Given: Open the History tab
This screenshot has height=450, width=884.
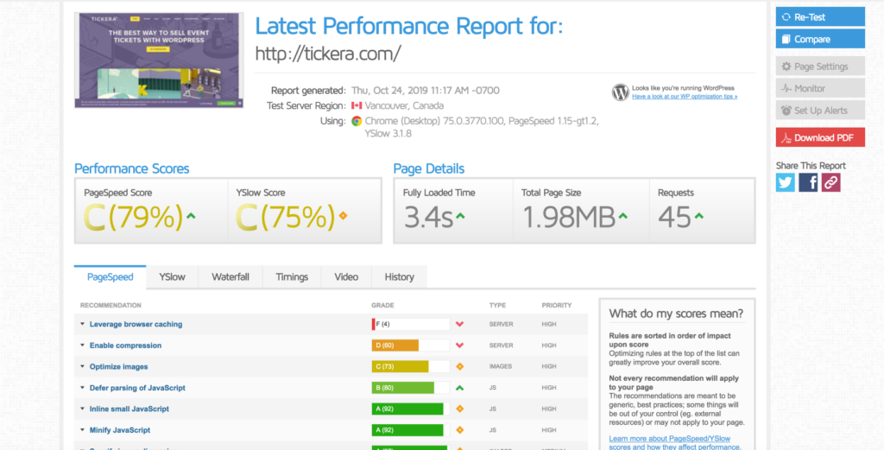Looking at the screenshot, I should pos(399,277).
